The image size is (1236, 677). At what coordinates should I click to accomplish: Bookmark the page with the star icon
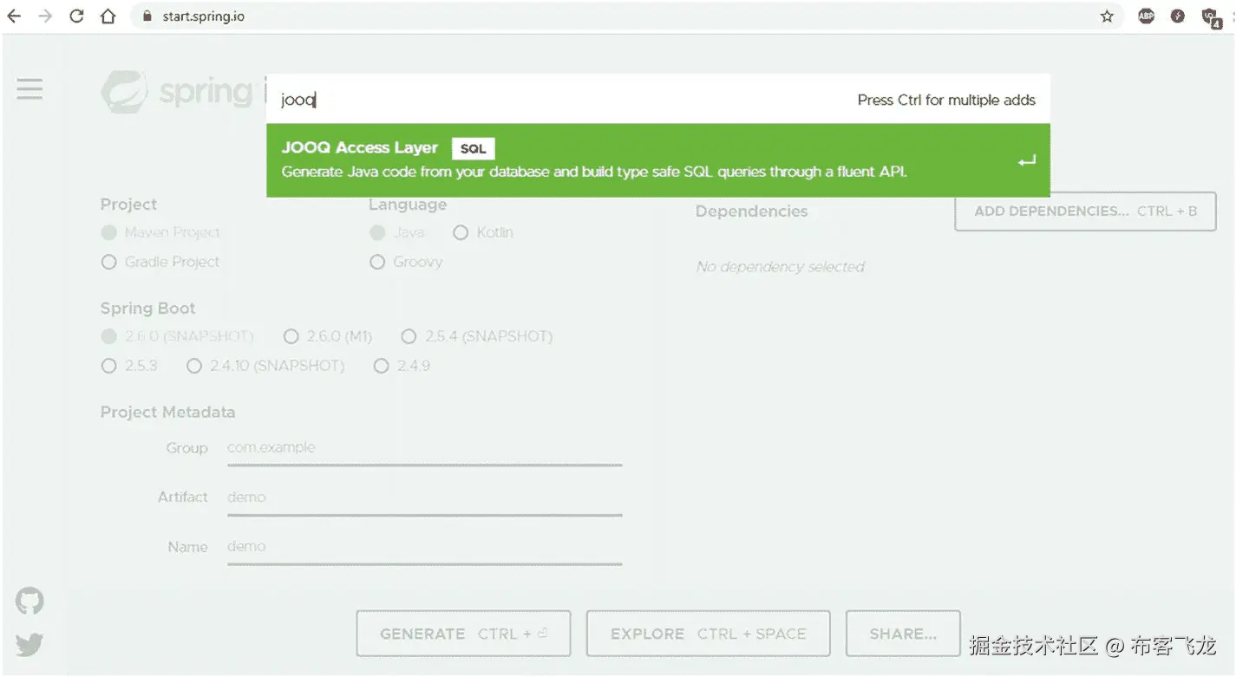coord(1107,16)
